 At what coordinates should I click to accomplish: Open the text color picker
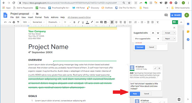pyautogui.click(x=87, y=22)
